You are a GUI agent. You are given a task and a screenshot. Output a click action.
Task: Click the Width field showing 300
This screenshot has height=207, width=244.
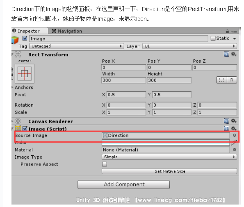click(123, 80)
